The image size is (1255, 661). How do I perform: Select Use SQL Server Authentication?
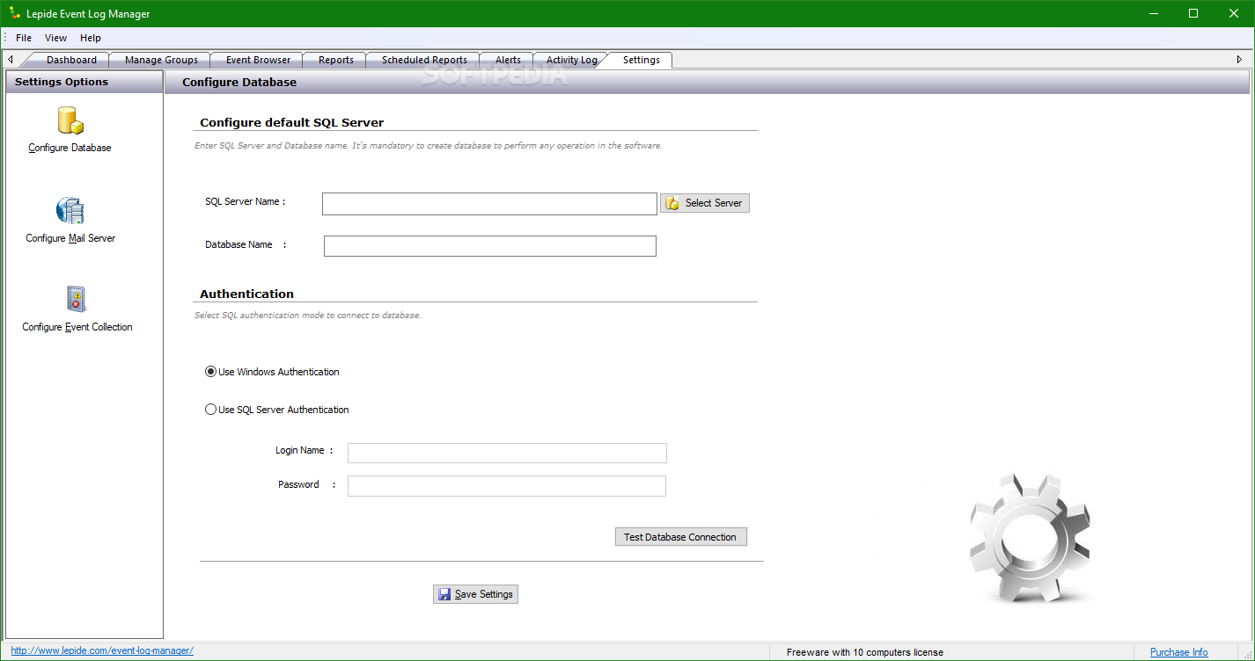click(x=277, y=410)
